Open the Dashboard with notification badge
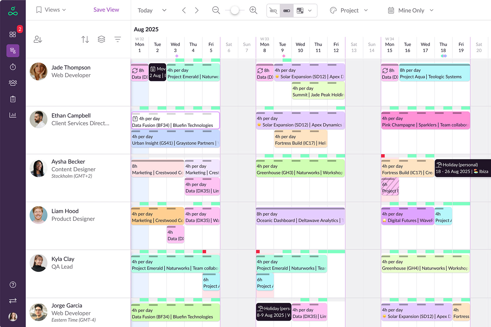Viewport: 491px width, 327px height. (x=13, y=34)
